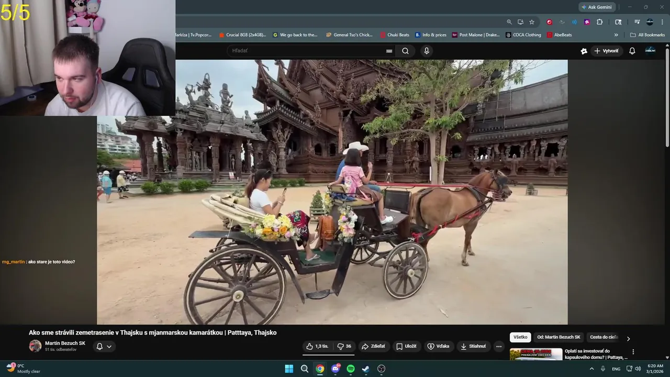
Task: Select the Od: Martin Bezuch SK chip
Action: pyautogui.click(x=559, y=337)
